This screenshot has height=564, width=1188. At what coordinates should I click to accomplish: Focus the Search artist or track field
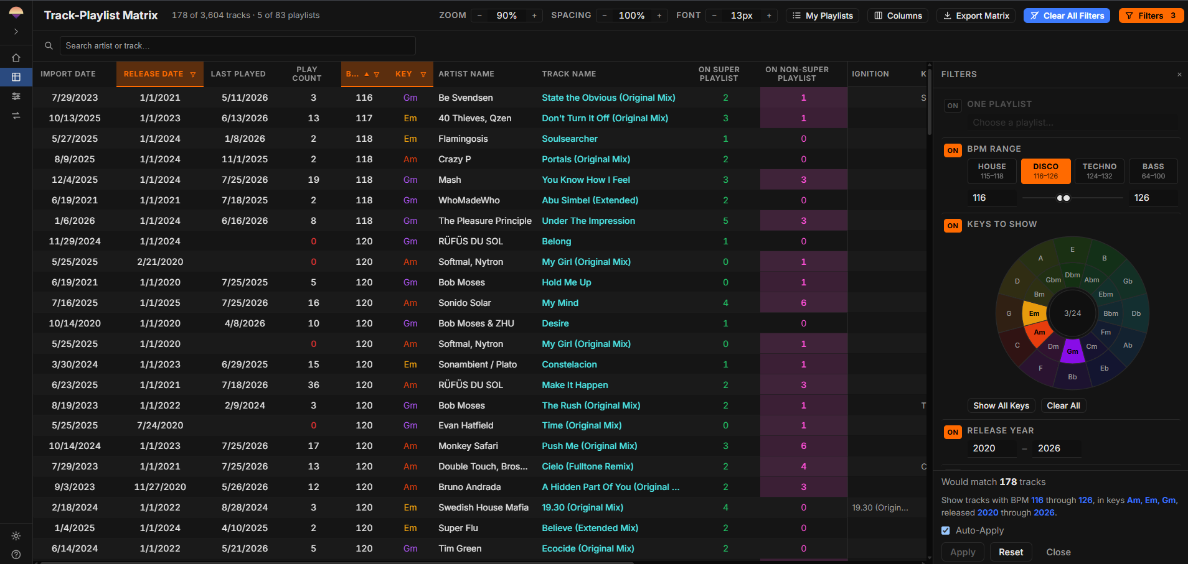[237, 45]
